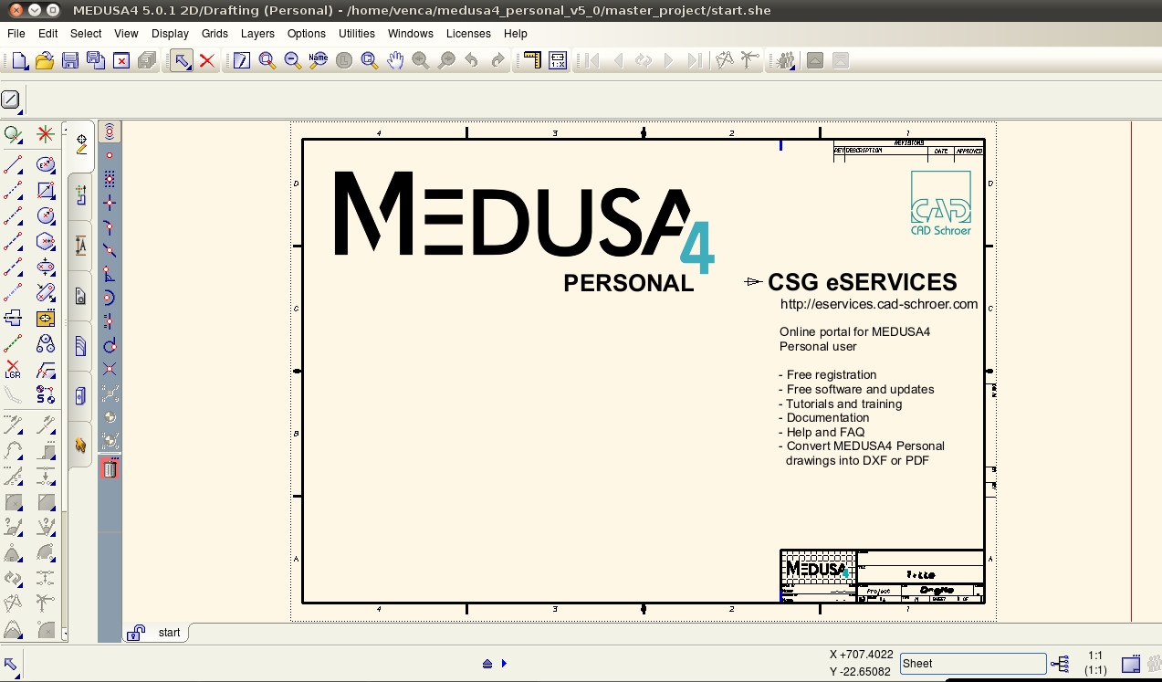Click the http://eservices.cad-schroer.com link text
The width and height of the screenshot is (1162, 682).
(879, 304)
